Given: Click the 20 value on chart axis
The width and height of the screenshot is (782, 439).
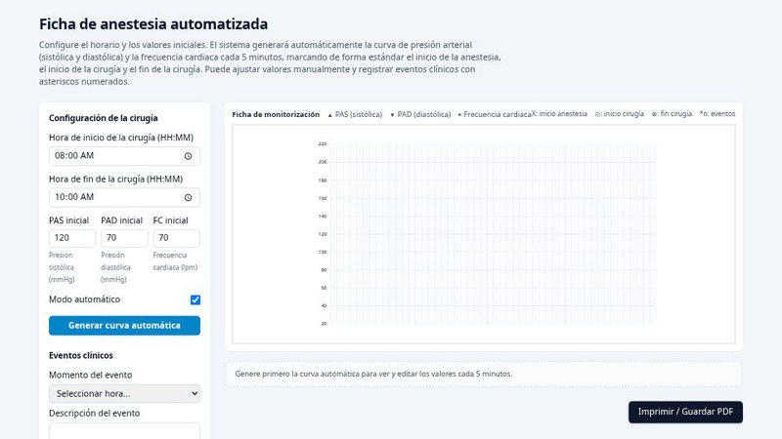Looking at the screenshot, I should tap(325, 324).
